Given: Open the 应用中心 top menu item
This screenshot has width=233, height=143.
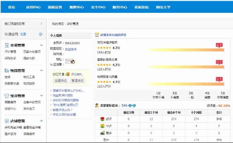Looking at the screenshot, I should (33, 7).
